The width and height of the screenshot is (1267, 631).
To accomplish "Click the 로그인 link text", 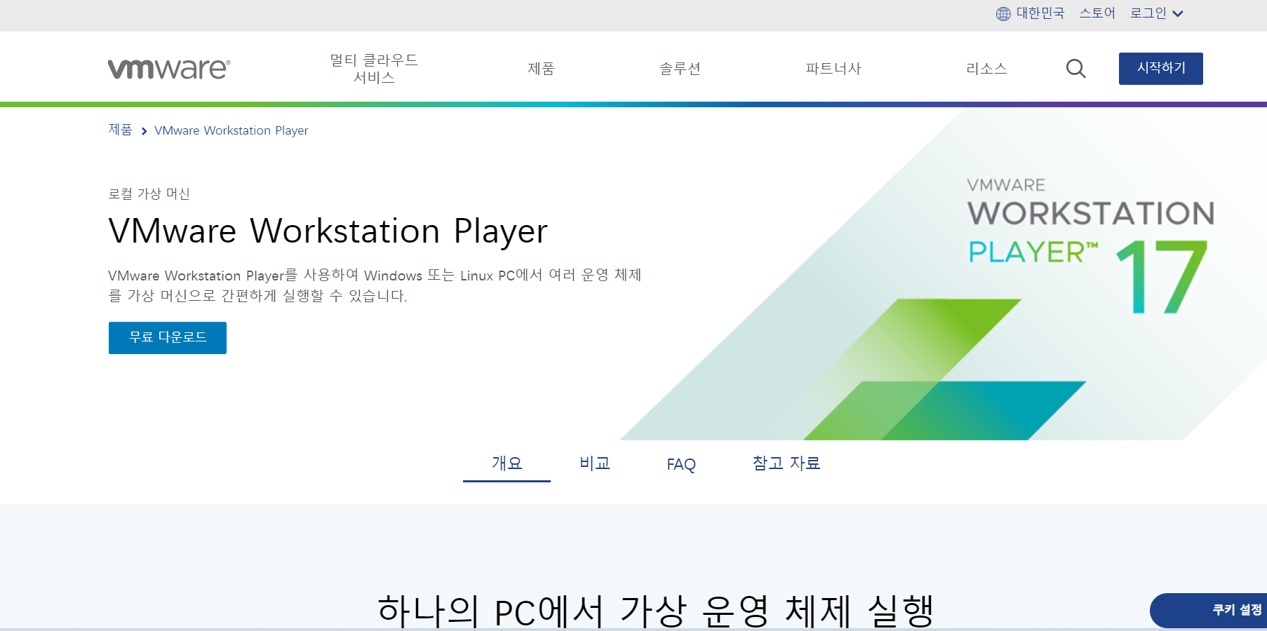I will click(1148, 13).
